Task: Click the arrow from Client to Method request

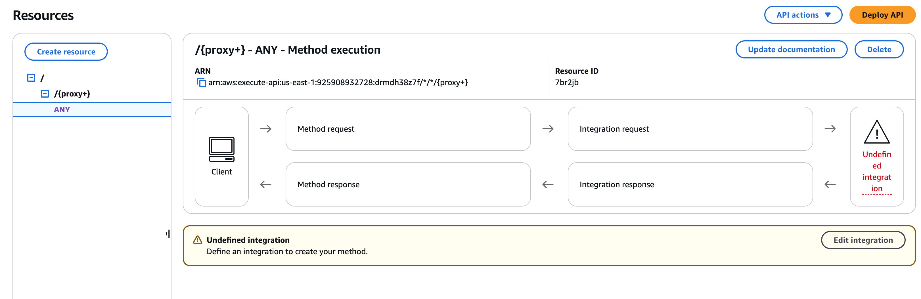Action: (266, 129)
